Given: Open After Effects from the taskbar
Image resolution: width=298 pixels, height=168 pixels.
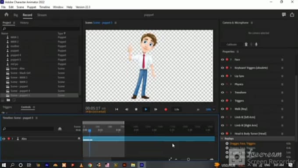Looking at the screenshot, I should point(47,165).
